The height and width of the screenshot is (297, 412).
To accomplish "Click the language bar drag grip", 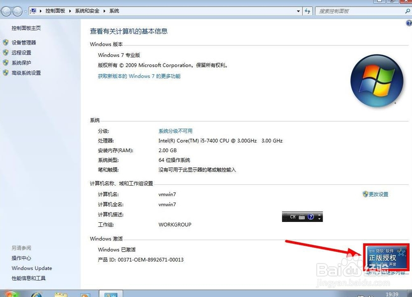I will coord(286,217).
